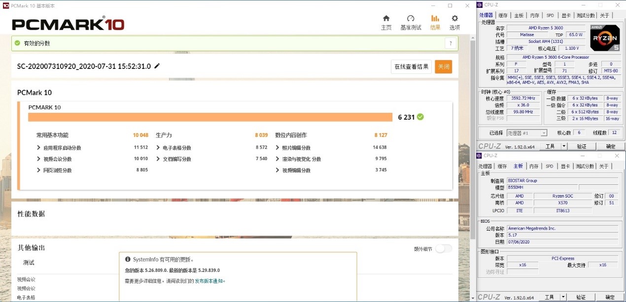This screenshot has width=626, height=302.
Task: Click the info icon beside SystemInfo 有可用的更新
Action: point(128,259)
